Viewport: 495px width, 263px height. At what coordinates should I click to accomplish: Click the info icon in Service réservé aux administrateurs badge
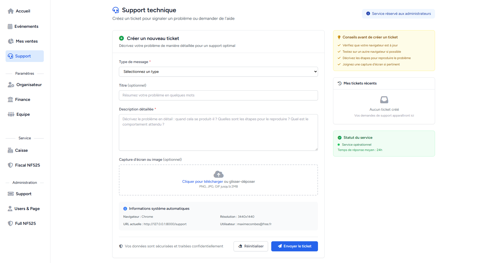click(x=368, y=14)
